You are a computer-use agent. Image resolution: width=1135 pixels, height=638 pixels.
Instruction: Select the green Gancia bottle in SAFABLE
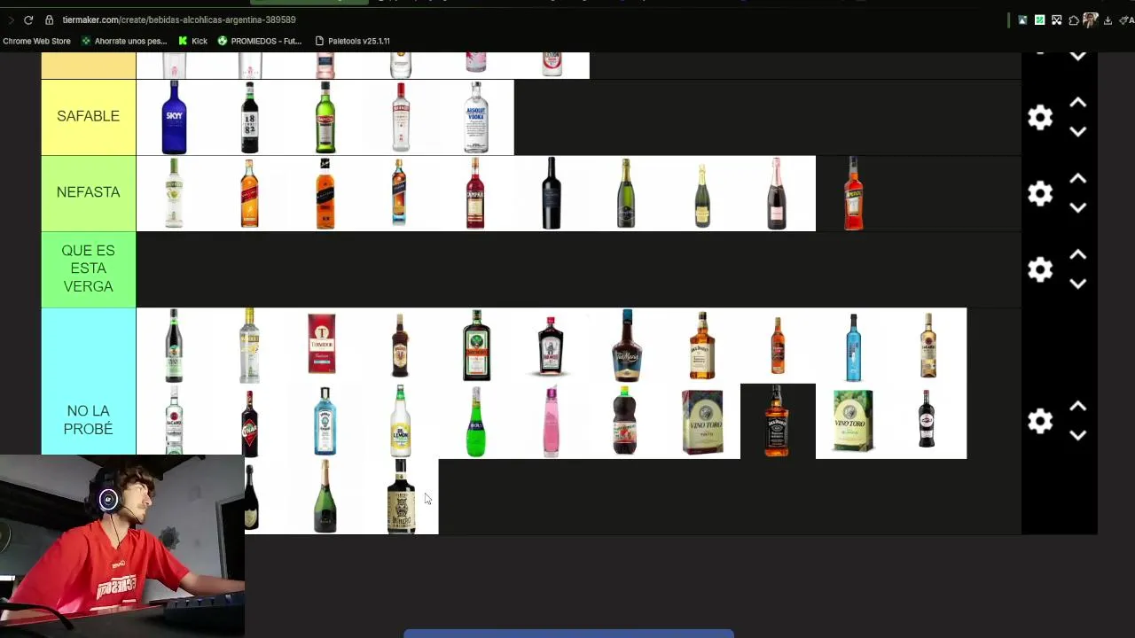tap(325, 117)
